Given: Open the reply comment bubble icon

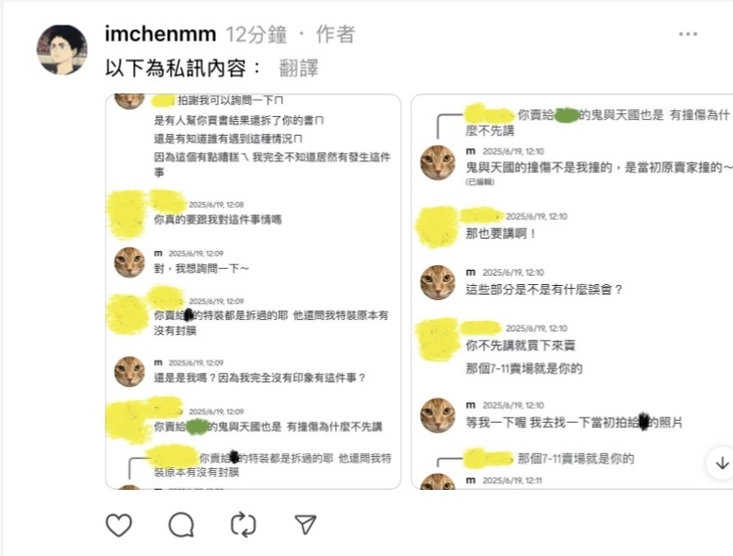Looking at the screenshot, I should (181, 525).
